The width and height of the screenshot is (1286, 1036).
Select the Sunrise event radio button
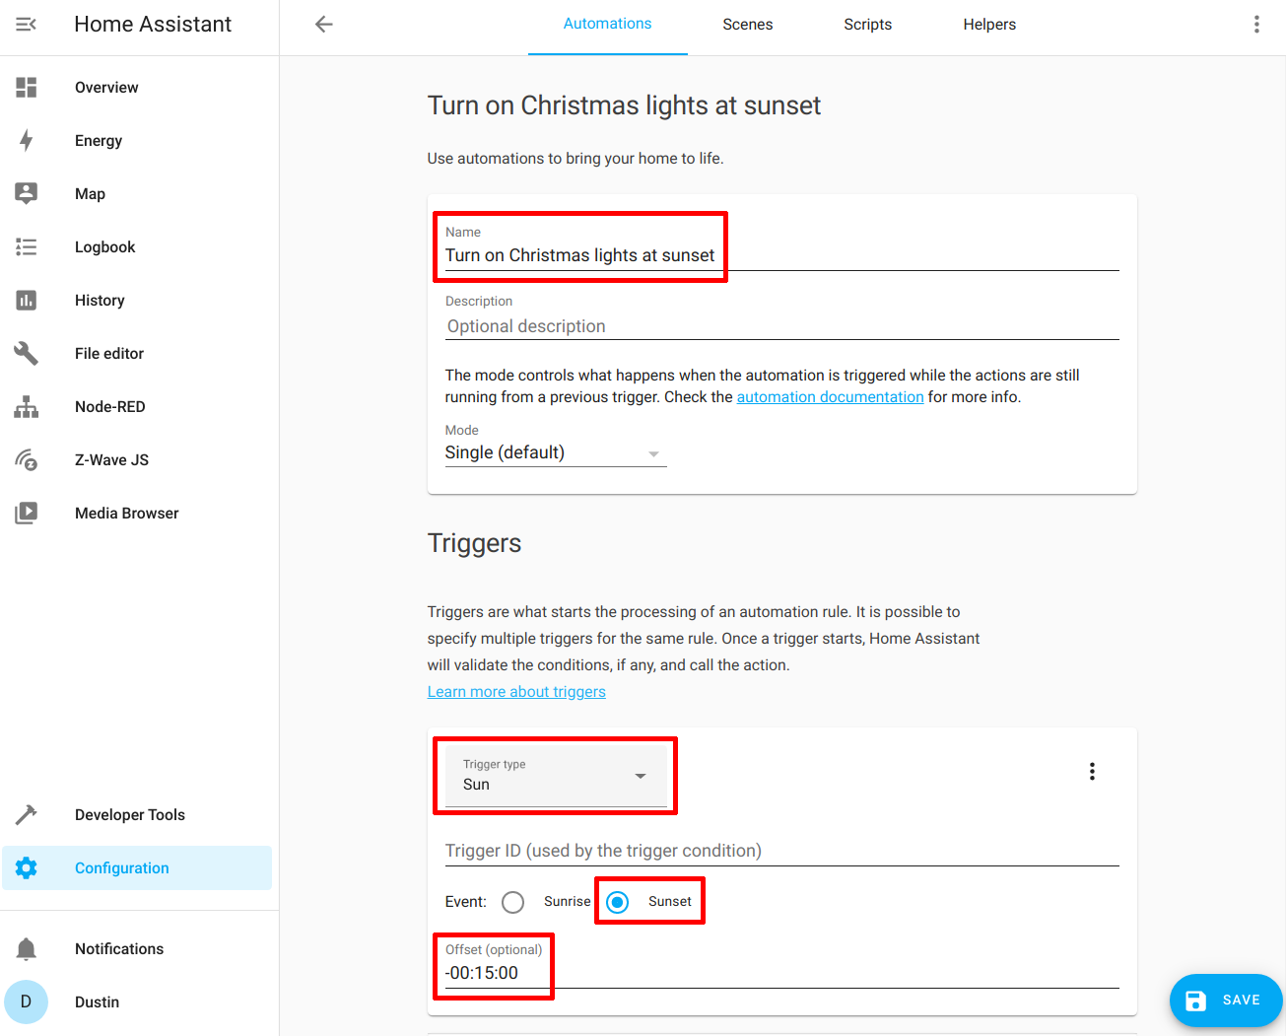[x=512, y=902]
